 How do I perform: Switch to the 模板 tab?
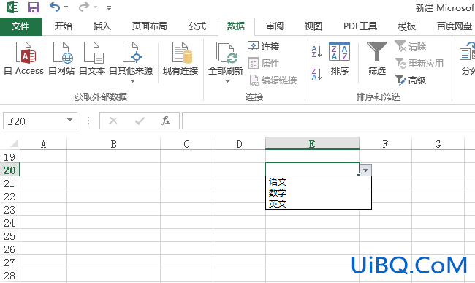click(x=407, y=26)
